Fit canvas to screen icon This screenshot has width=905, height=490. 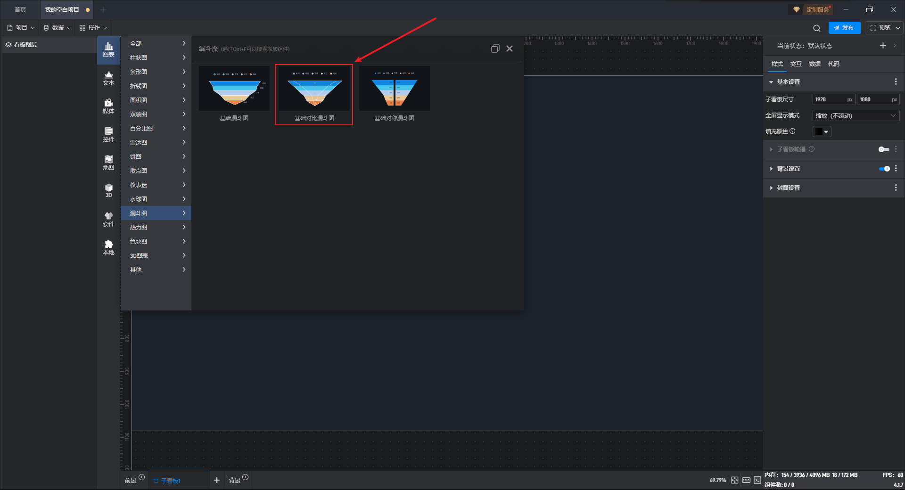[x=735, y=480]
